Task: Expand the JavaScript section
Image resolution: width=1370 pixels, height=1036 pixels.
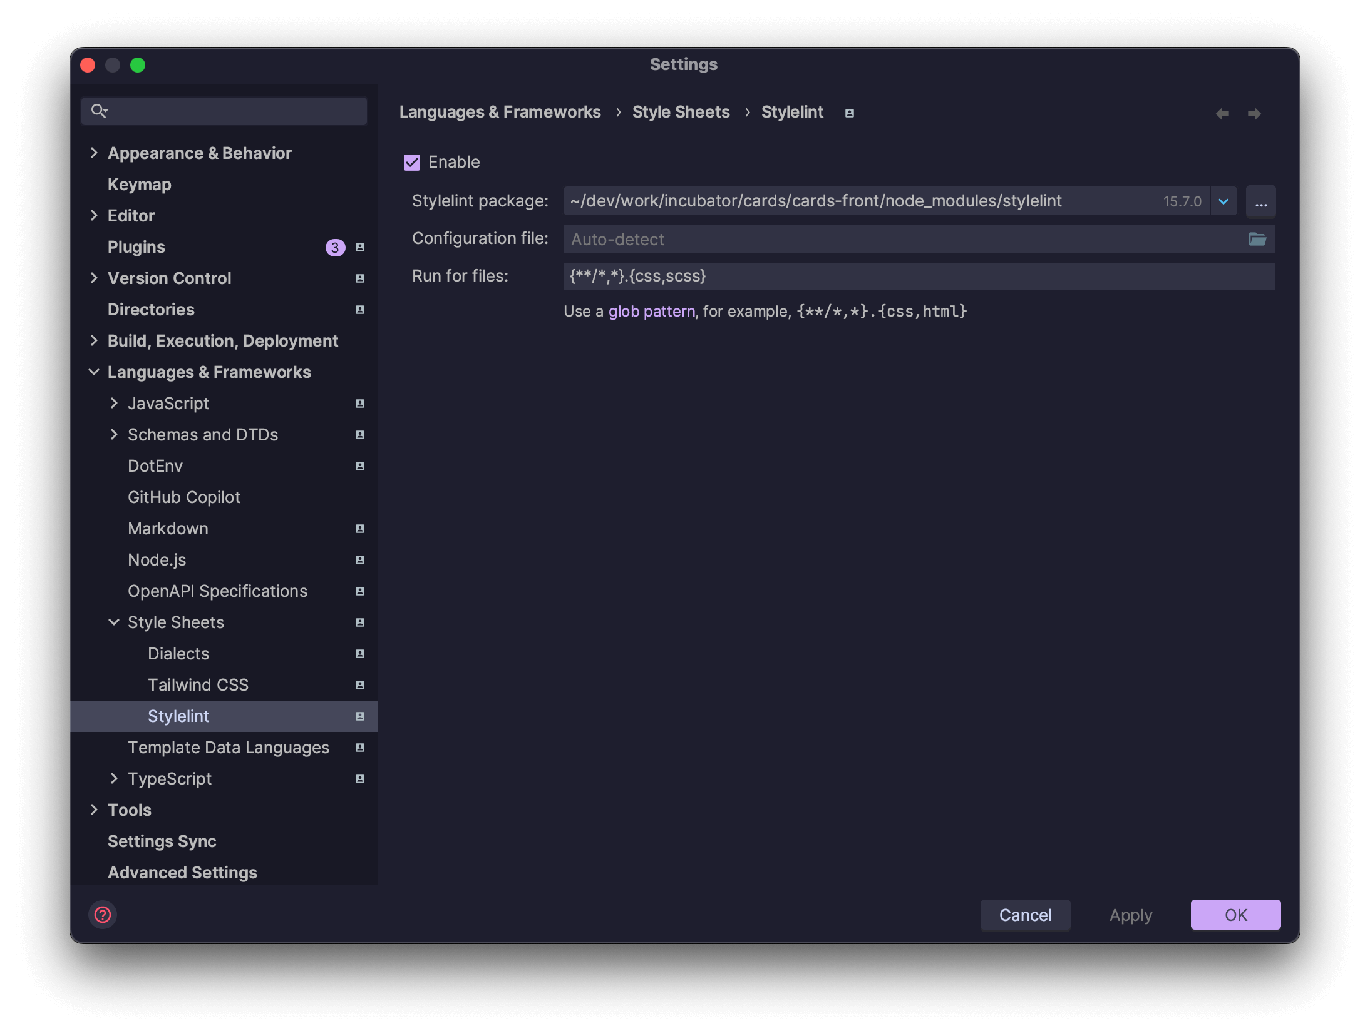Action: [x=114, y=404]
